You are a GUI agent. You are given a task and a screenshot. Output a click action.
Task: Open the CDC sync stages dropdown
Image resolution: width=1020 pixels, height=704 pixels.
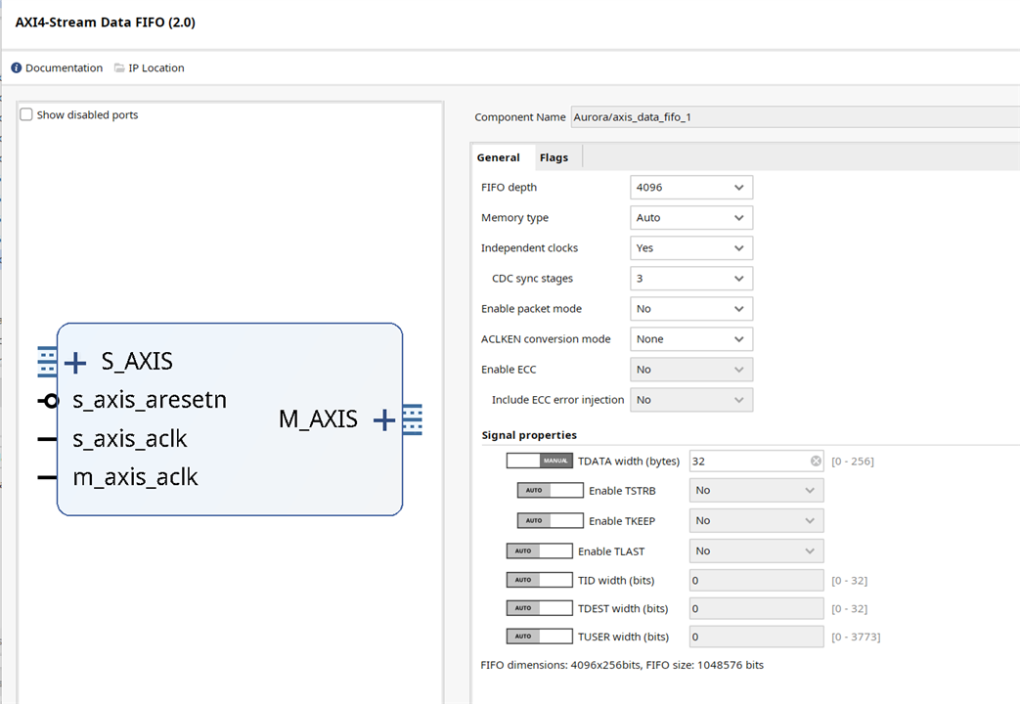(x=691, y=279)
